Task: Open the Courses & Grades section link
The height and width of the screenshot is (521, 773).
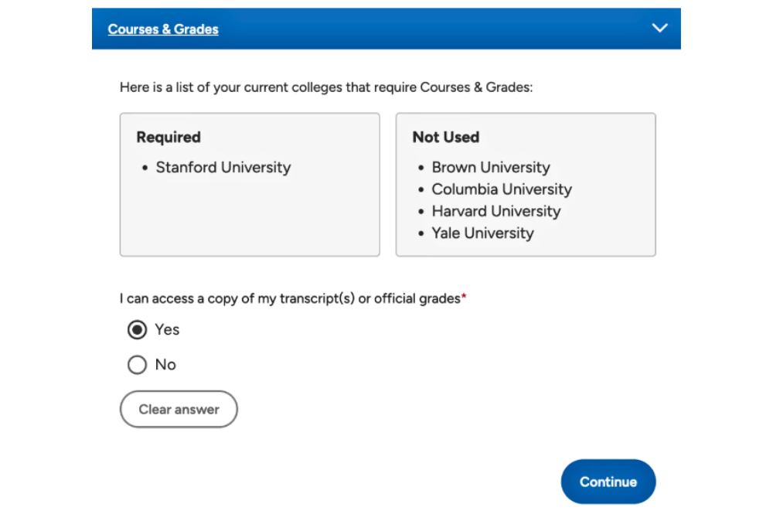Action: click(x=162, y=29)
